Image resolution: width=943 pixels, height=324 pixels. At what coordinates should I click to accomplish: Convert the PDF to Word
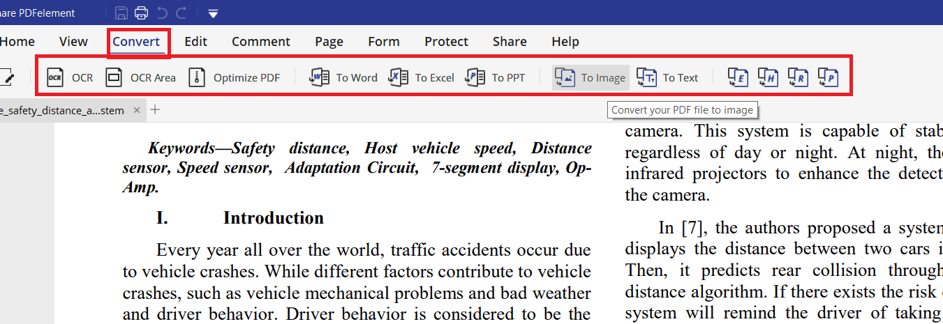tap(344, 77)
